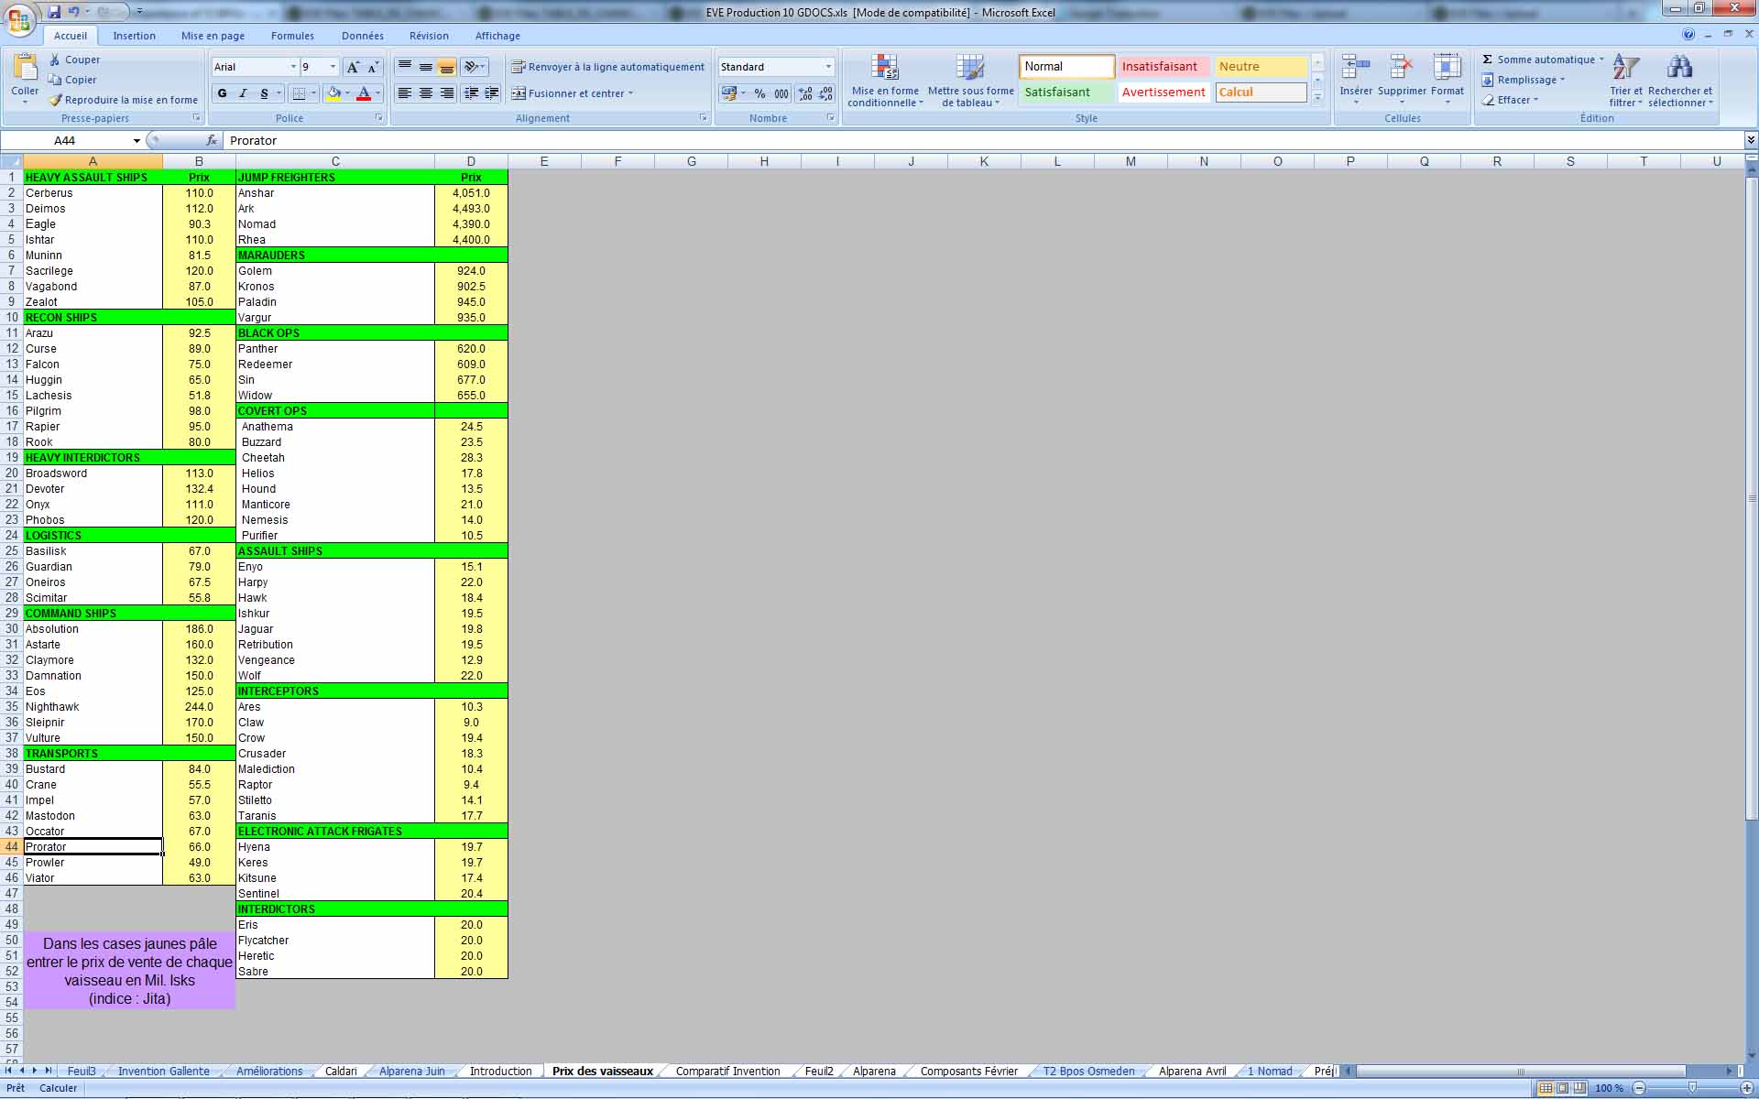Toggle italic I formatting button

point(243,93)
